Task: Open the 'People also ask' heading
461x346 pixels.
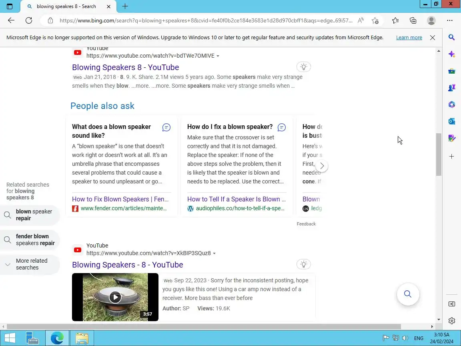Action: 102,106
